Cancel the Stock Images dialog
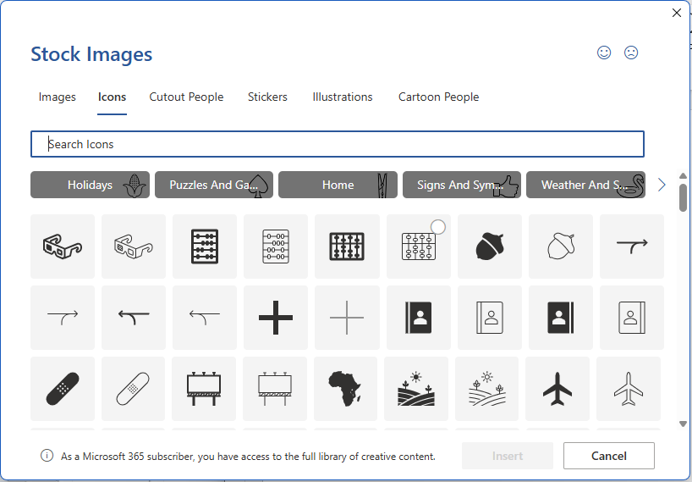Screen dimensions: 692x482 click(x=608, y=456)
